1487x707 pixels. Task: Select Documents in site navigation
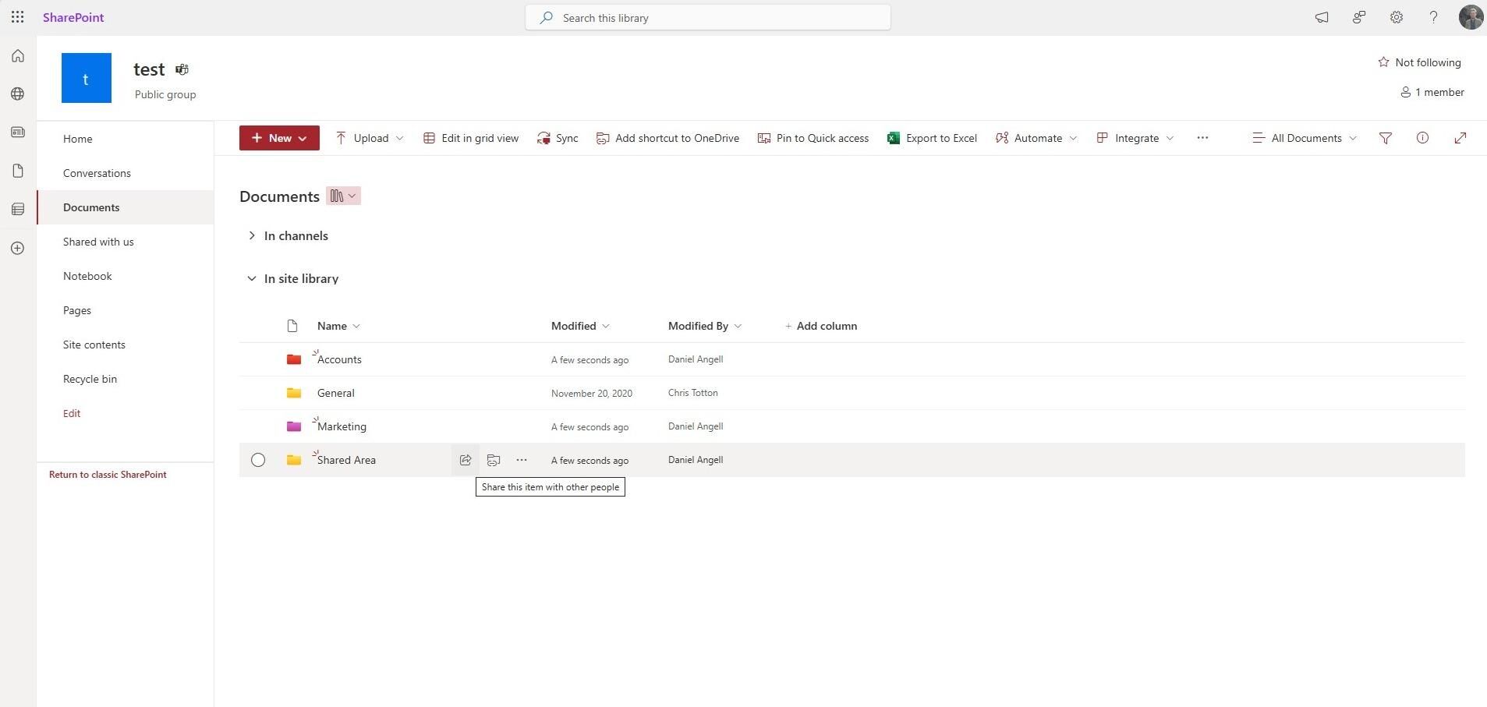(x=91, y=207)
